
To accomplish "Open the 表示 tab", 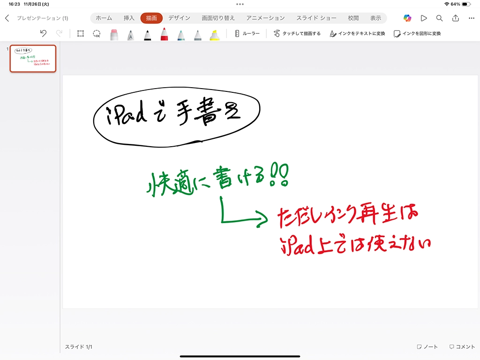I will (x=375, y=18).
